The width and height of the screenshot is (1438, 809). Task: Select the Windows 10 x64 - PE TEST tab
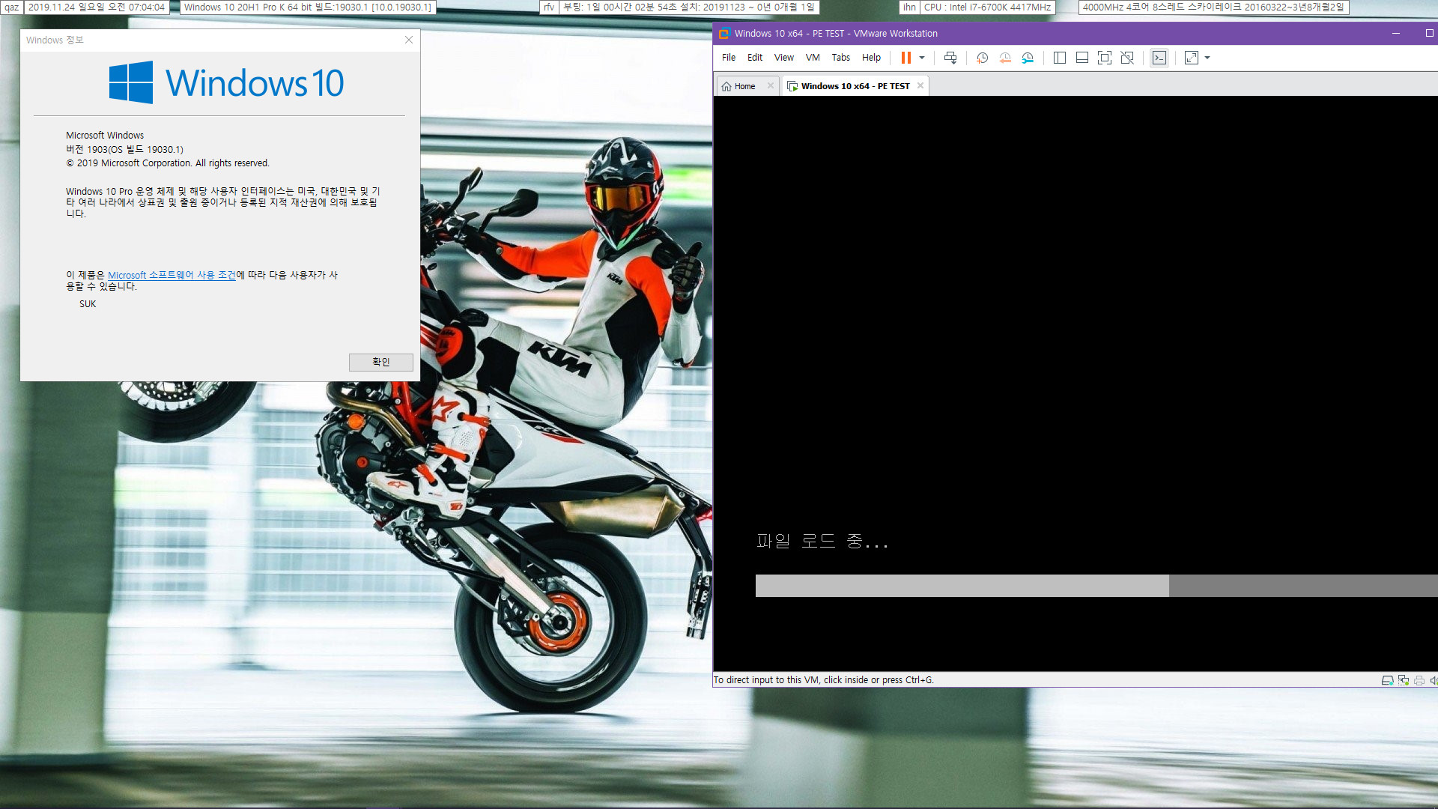pos(855,86)
